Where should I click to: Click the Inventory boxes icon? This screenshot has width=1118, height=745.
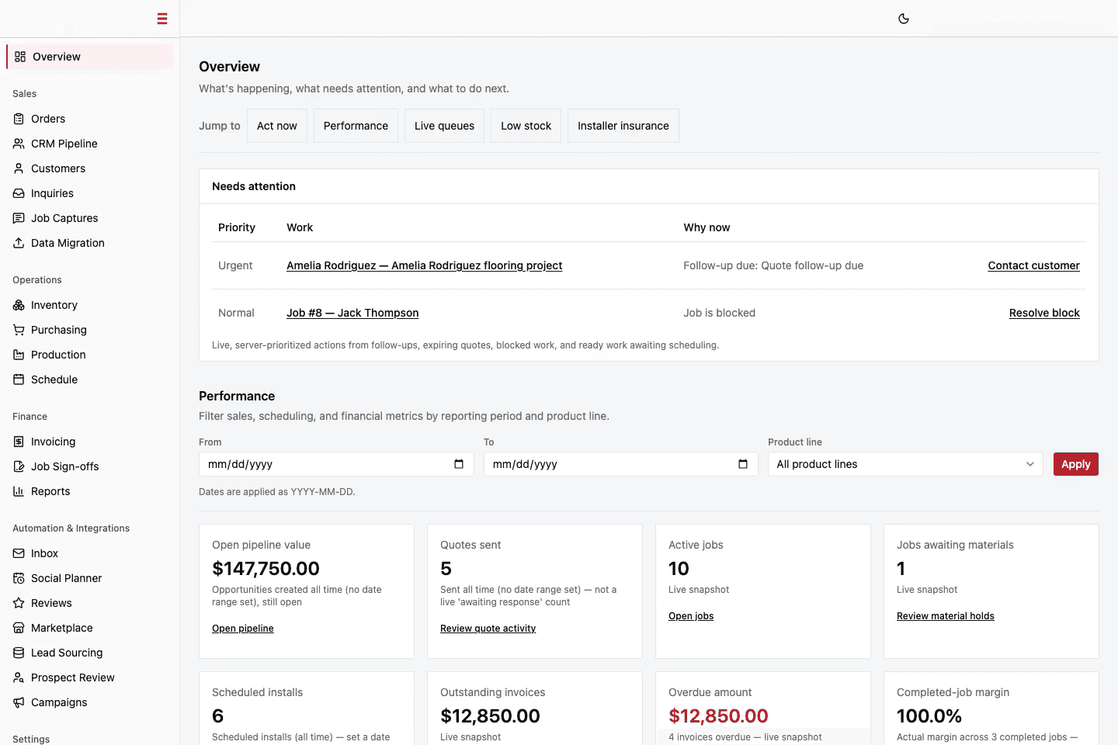[19, 305]
